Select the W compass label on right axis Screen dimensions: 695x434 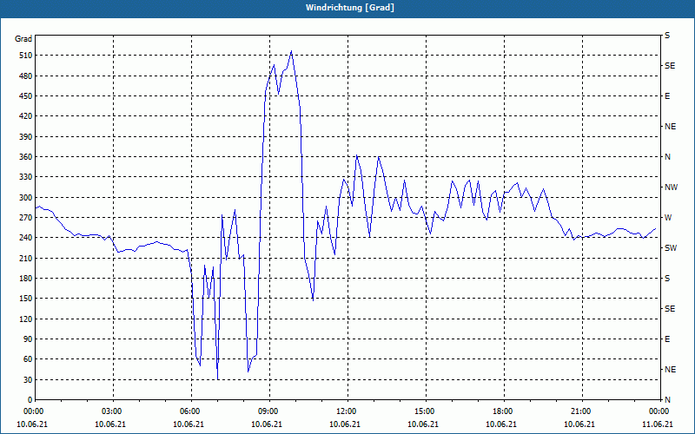click(x=668, y=218)
